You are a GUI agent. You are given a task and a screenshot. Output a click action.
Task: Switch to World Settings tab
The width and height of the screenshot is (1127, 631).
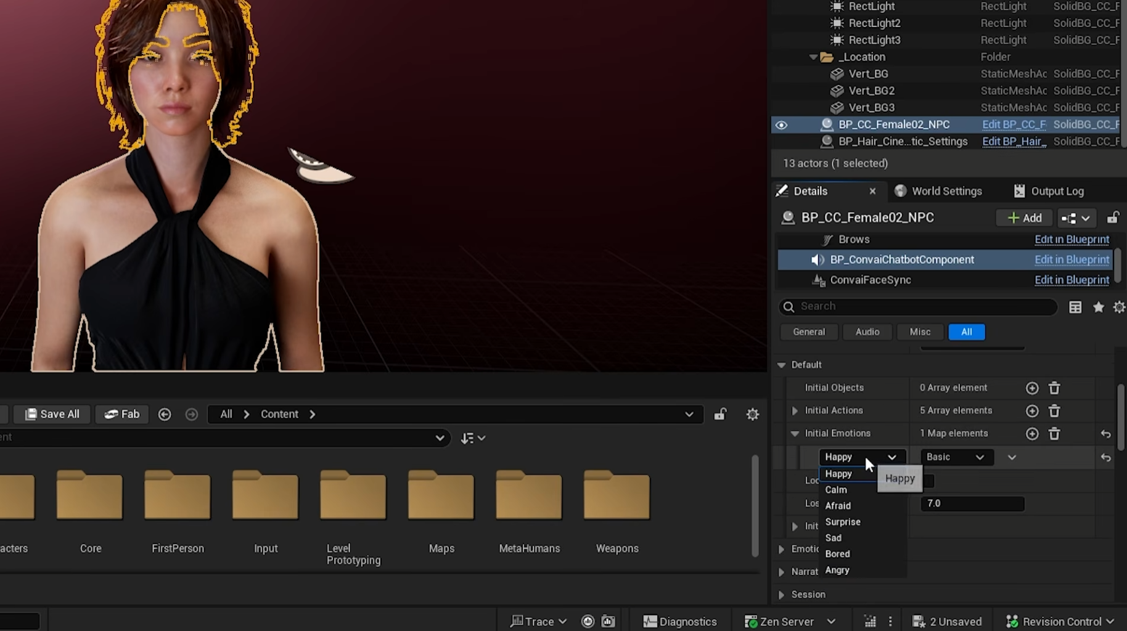938,191
